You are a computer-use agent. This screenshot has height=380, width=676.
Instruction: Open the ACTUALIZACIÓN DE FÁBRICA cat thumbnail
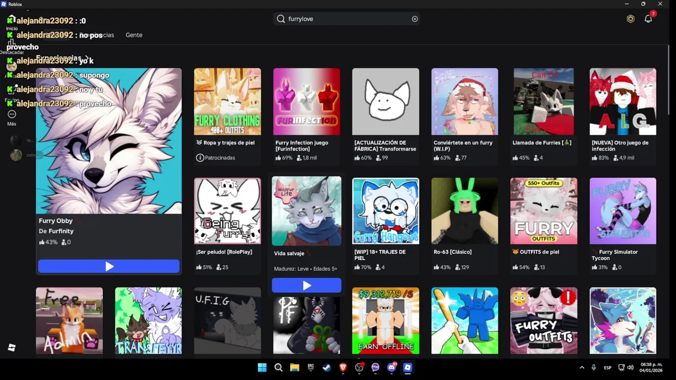tap(386, 101)
